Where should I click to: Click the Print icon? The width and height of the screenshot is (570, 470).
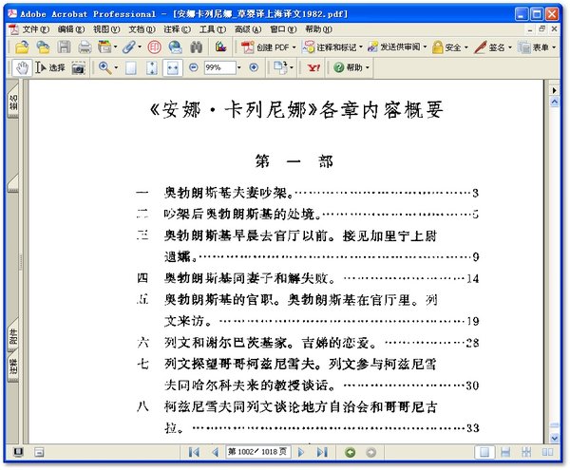[85, 47]
